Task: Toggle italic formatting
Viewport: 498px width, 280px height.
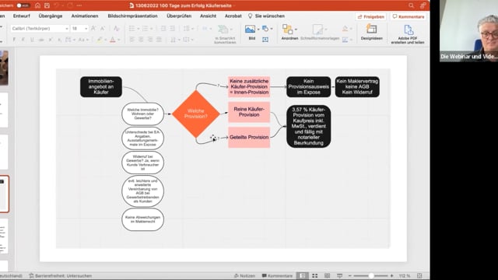Action: [x=23, y=40]
